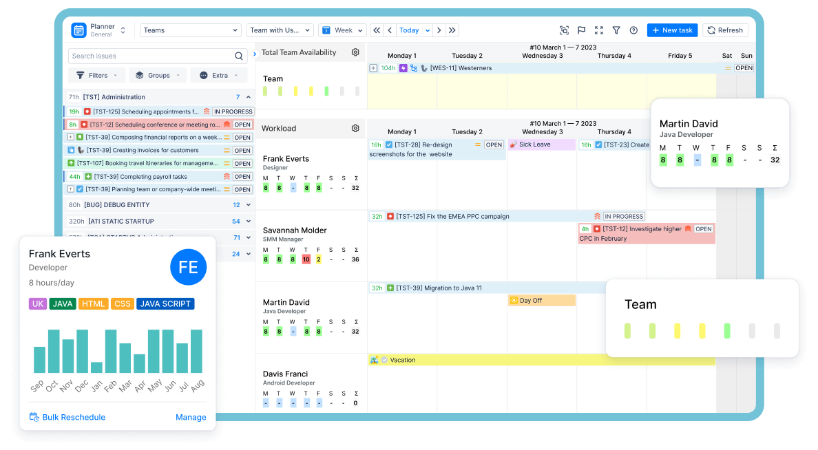Open the Team with Us filter menu
This screenshot has height=450, width=818.
280,30
